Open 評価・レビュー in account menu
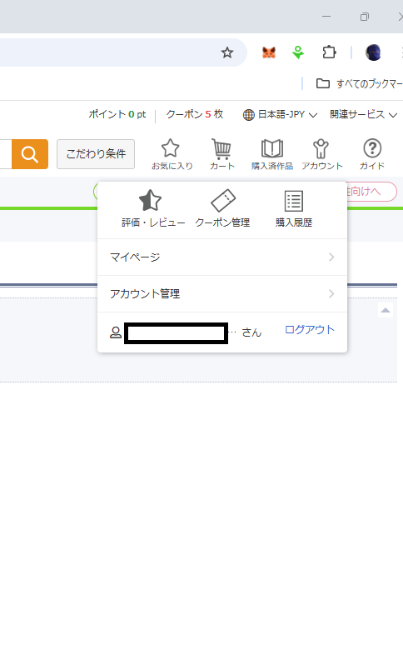This screenshot has height=645, width=403. coord(153,209)
